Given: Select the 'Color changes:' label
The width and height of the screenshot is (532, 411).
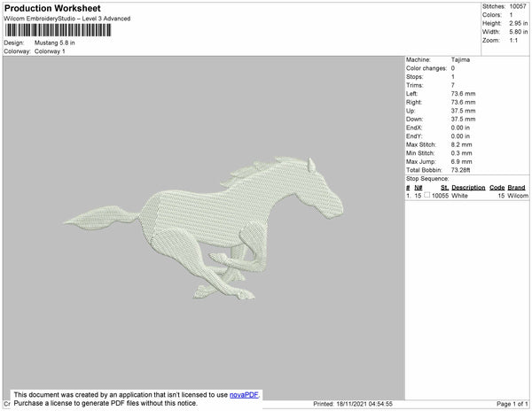Looking at the screenshot, I should 426,68.
